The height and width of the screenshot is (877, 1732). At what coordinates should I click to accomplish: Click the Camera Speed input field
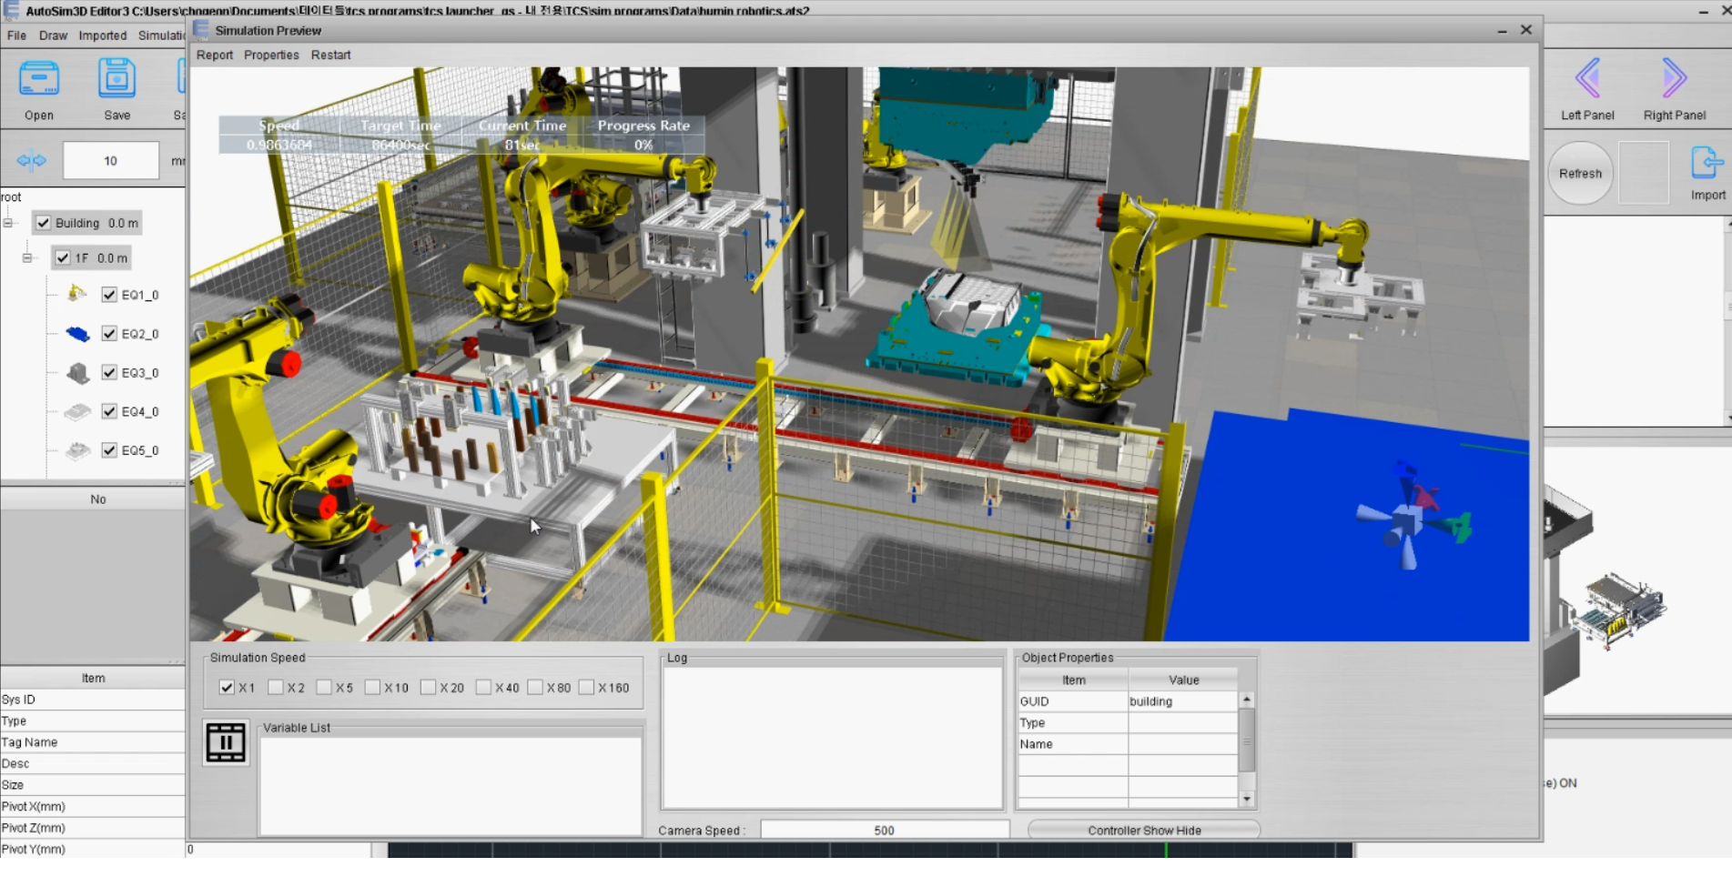885,830
